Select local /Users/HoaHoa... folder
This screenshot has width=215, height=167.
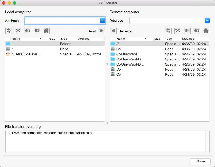[26, 54]
